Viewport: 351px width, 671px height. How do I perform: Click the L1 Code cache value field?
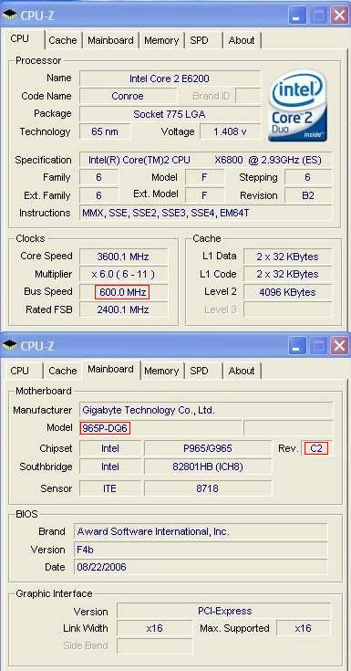(287, 274)
